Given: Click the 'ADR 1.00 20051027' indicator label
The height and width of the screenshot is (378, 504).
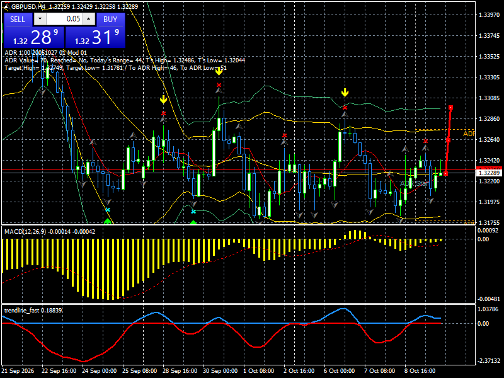Looking at the screenshot, I should coord(45,52).
